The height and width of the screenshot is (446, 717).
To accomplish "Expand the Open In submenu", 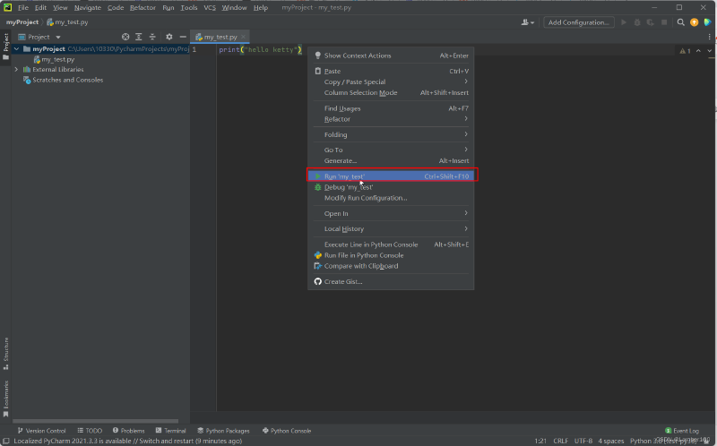I will click(392, 213).
